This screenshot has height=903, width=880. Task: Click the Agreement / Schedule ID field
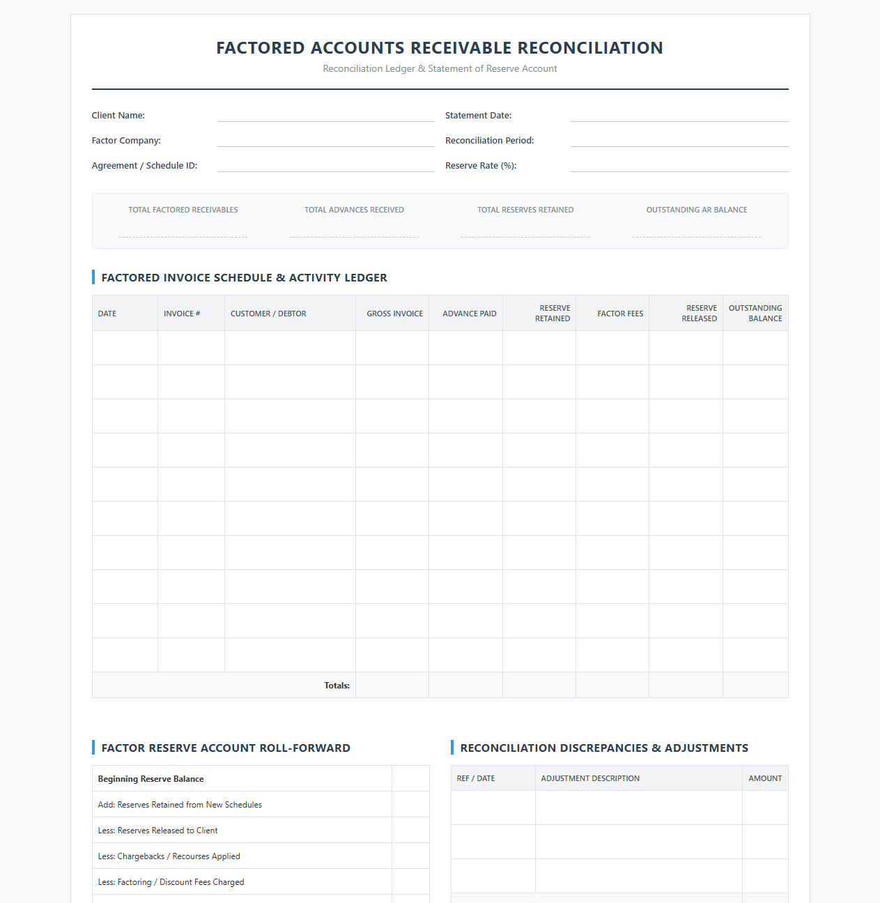[x=325, y=165]
